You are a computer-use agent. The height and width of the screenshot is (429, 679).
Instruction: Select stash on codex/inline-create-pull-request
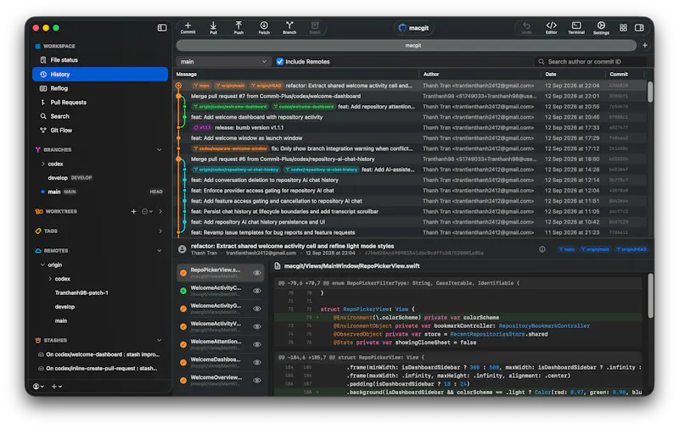pos(100,369)
